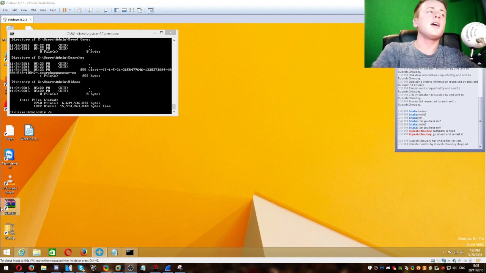Click the VMware hard disk status icon
486x273 pixels.
pos(432,260)
